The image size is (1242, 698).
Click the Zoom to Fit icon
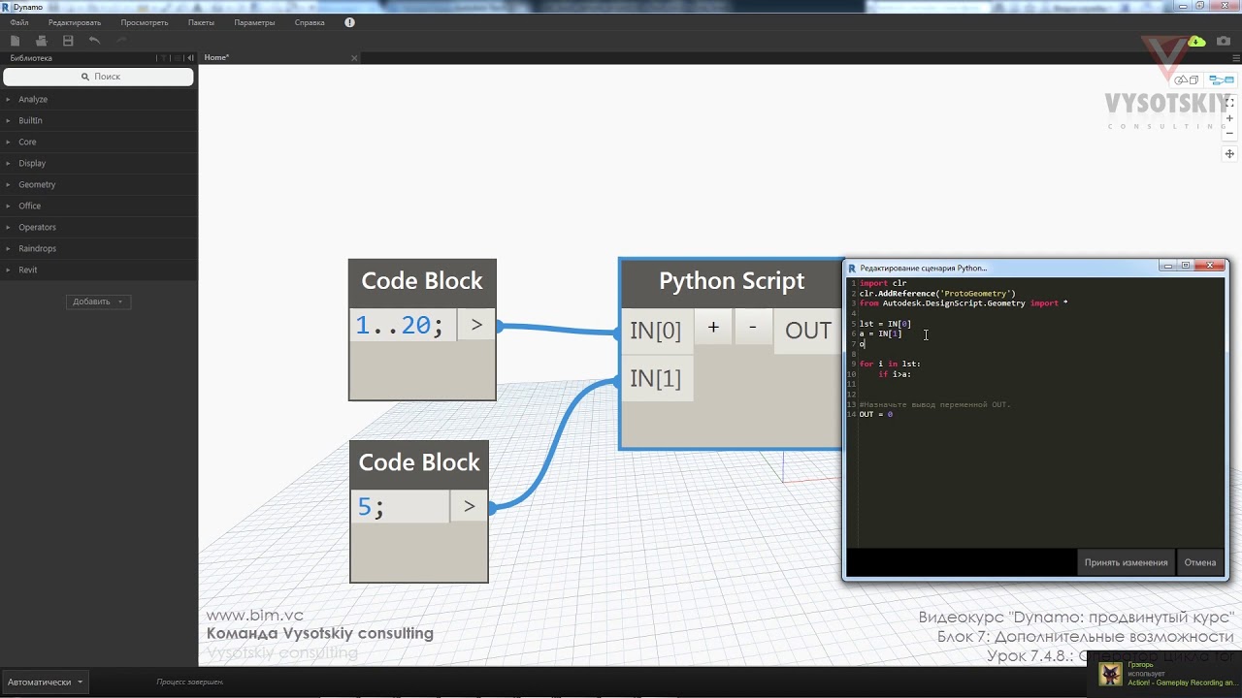click(x=1229, y=102)
